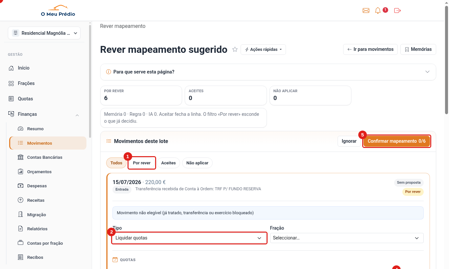Open the Fração 'Seleccionar…' dropdown
The image size is (449, 269).
347,238
